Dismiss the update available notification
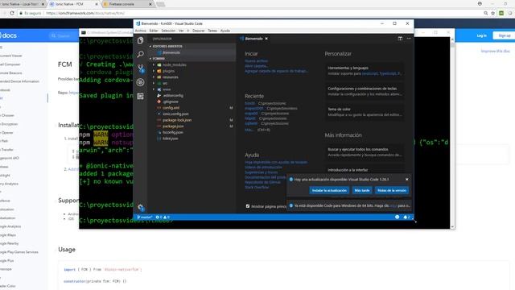This screenshot has width=515, height=290. (x=407, y=179)
